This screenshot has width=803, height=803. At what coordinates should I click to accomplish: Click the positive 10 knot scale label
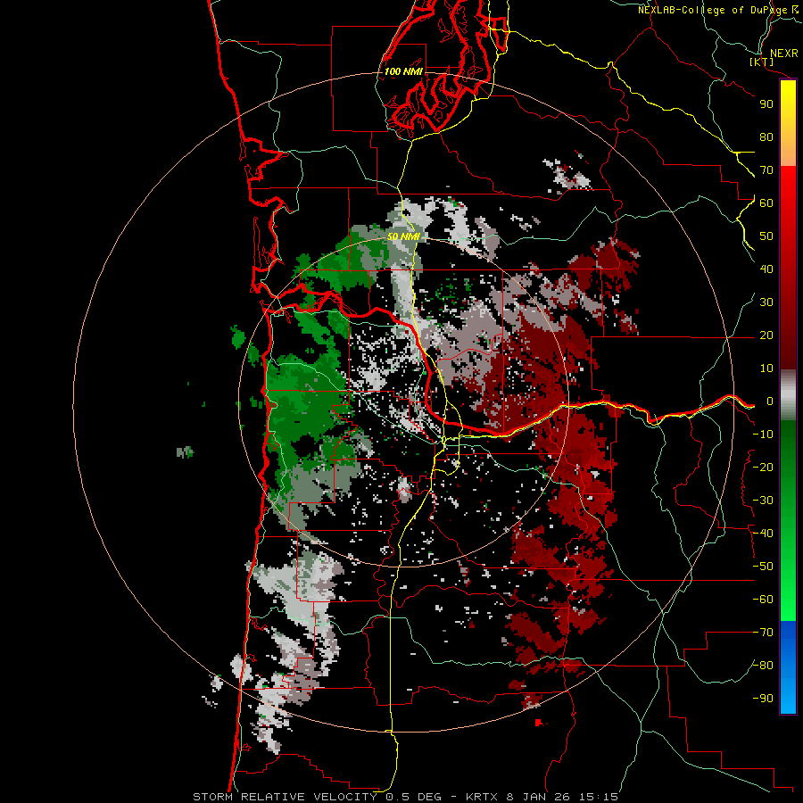coord(766,368)
